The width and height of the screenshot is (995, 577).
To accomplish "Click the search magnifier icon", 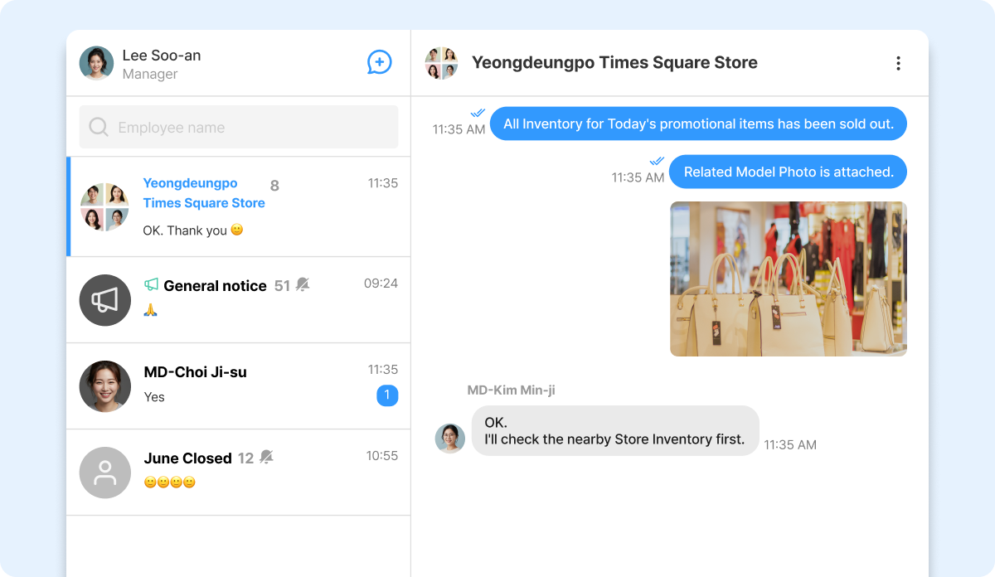I will [99, 127].
